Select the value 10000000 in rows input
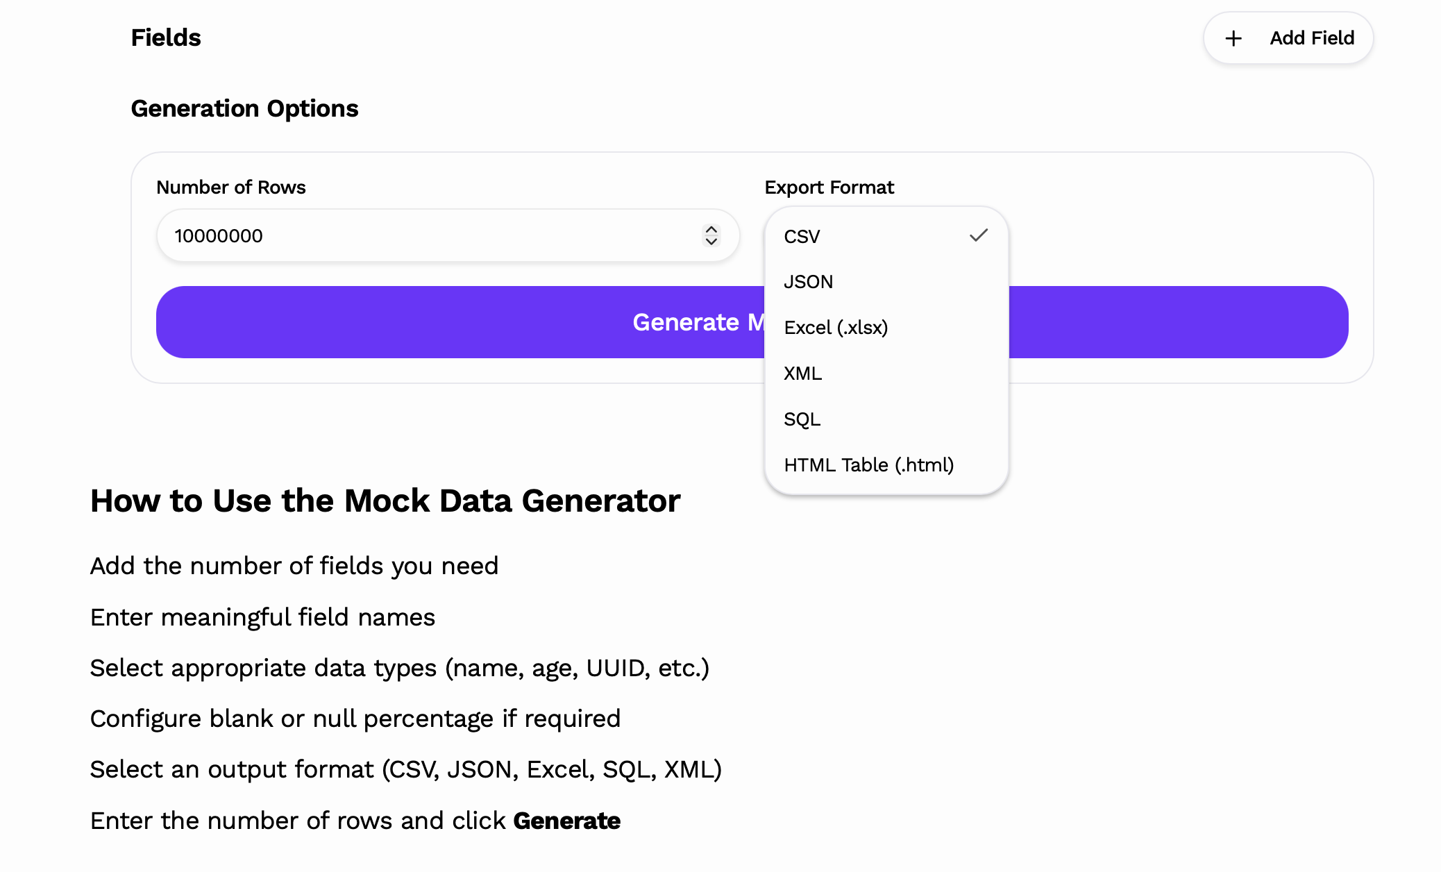This screenshot has height=872, width=1441. coord(219,235)
